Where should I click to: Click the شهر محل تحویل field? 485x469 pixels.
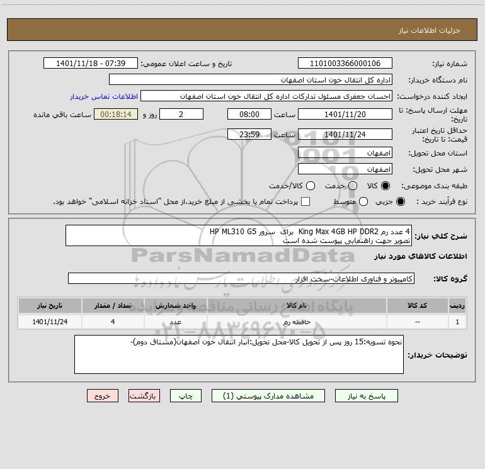pyautogui.click(x=345, y=169)
